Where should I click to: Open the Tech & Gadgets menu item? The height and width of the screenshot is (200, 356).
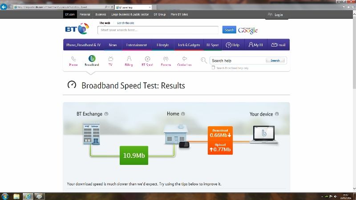coord(189,45)
